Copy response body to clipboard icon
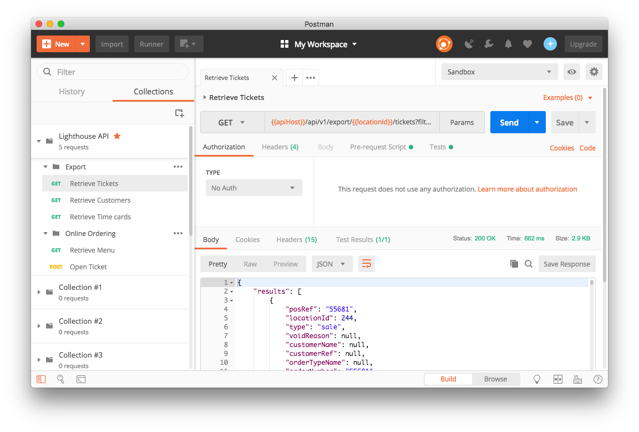The height and width of the screenshot is (432, 639). [514, 264]
